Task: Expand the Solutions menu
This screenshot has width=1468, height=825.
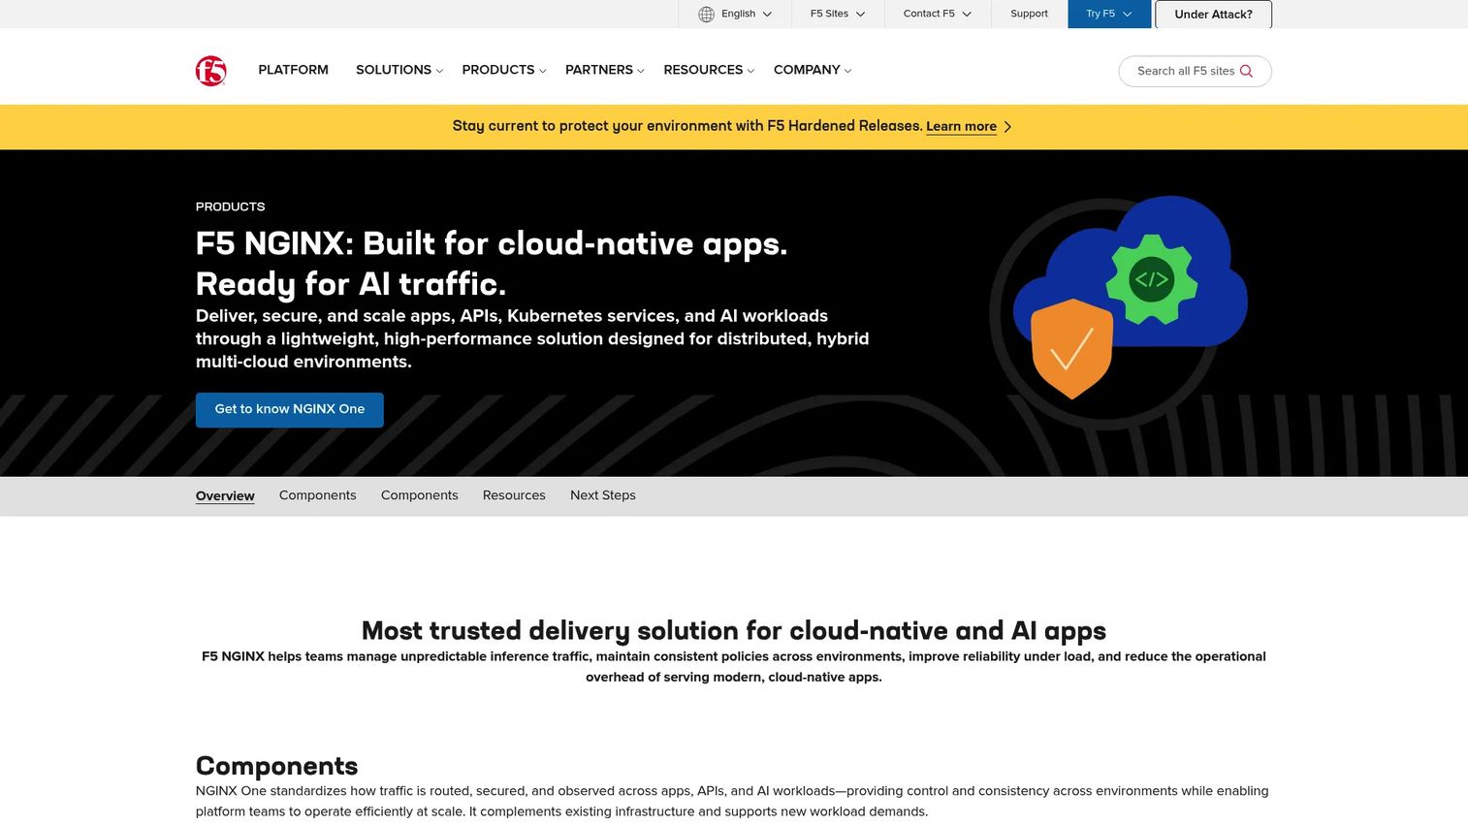Action: click(399, 70)
